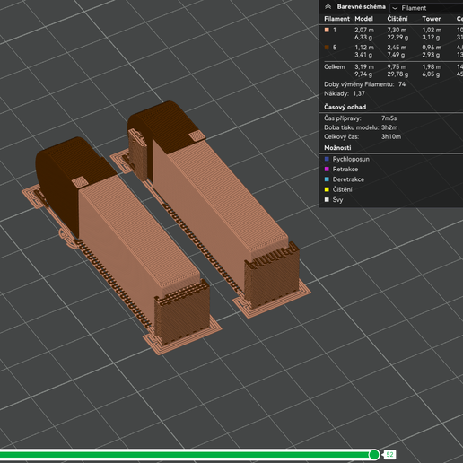Select the left sliced model in viewport
Screen dimensions: 463x463
pyautogui.click(x=132, y=236)
